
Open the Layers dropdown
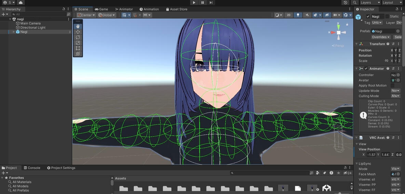[x=368, y=3]
